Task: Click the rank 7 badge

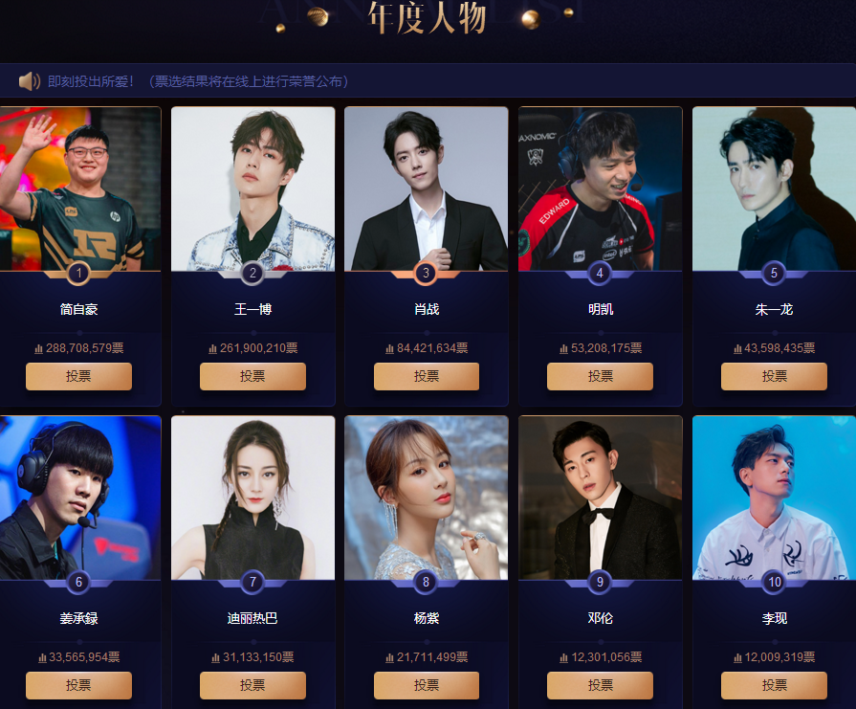Action: 252,583
